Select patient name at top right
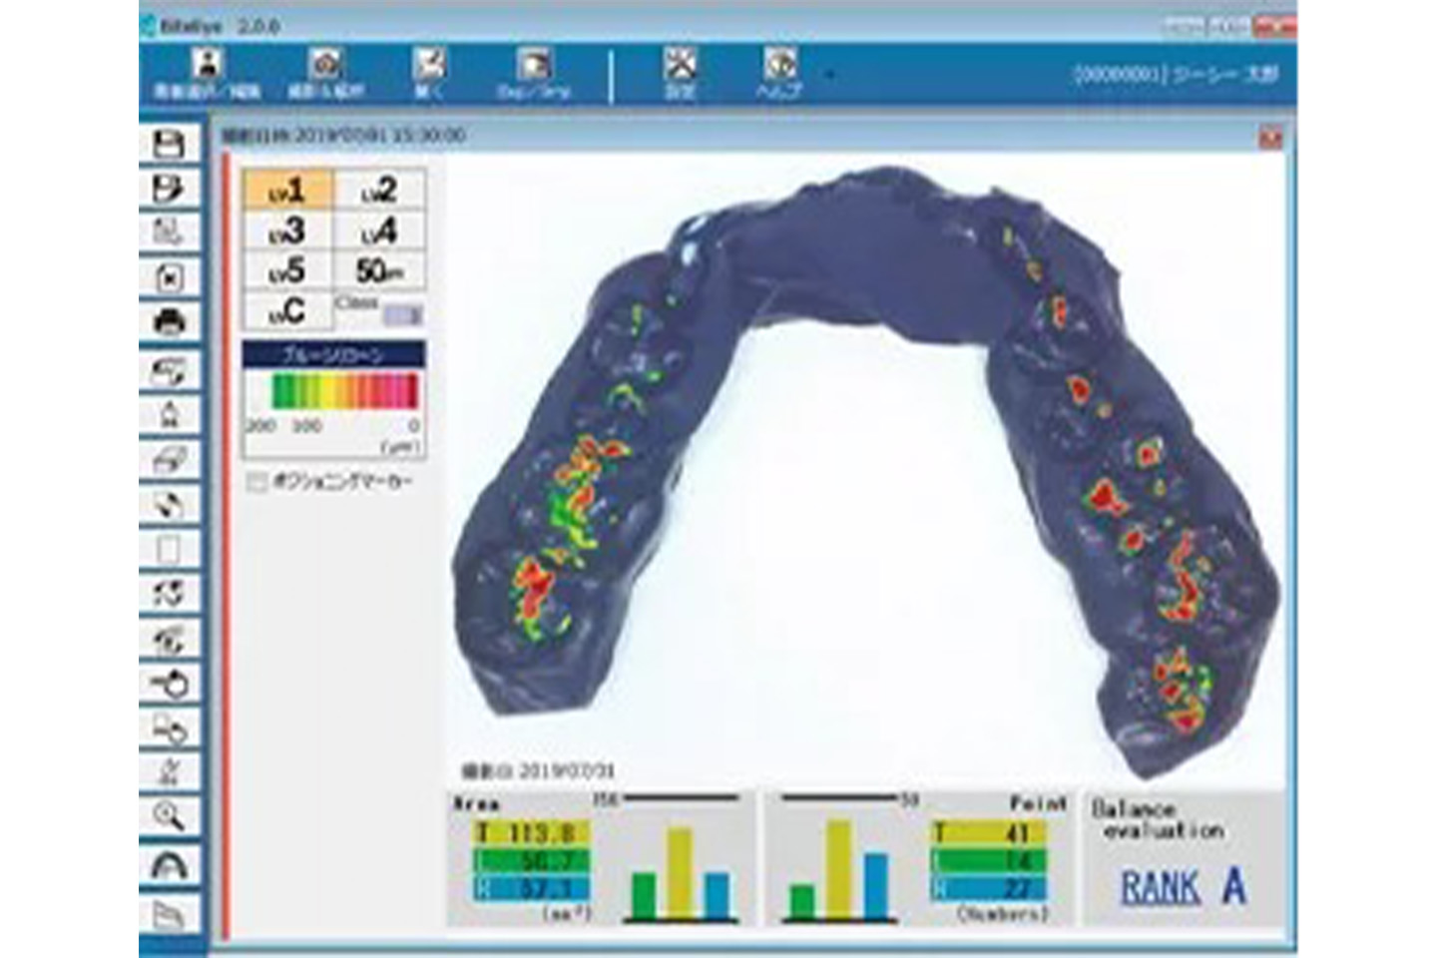This screenshot has height=958, width=1437. click(x=1175, y=75)
